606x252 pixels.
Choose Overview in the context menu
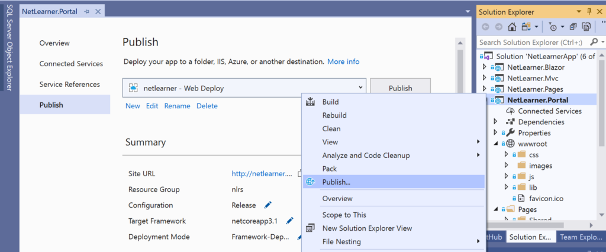tap(394, 198)
